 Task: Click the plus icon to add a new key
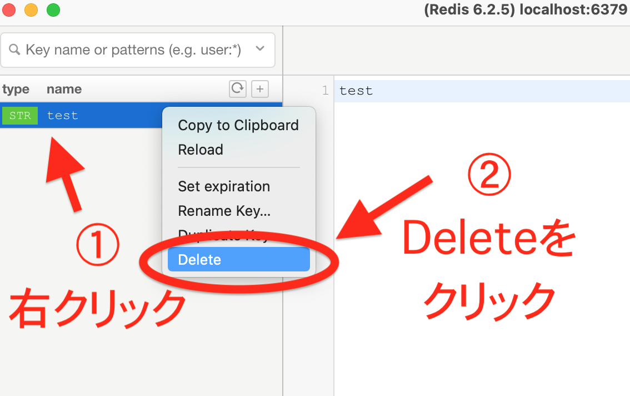point(259,88)
